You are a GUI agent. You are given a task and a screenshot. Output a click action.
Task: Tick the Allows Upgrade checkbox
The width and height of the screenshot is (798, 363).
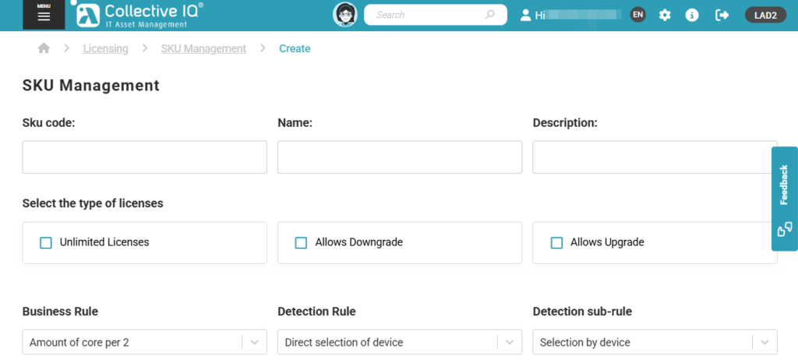pos(556,242)
